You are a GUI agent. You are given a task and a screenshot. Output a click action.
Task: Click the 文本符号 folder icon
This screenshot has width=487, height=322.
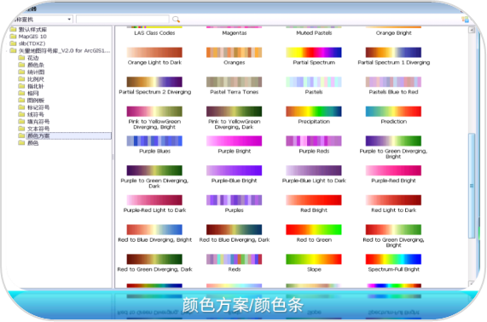pyautogui.click(x=21, y=129)
